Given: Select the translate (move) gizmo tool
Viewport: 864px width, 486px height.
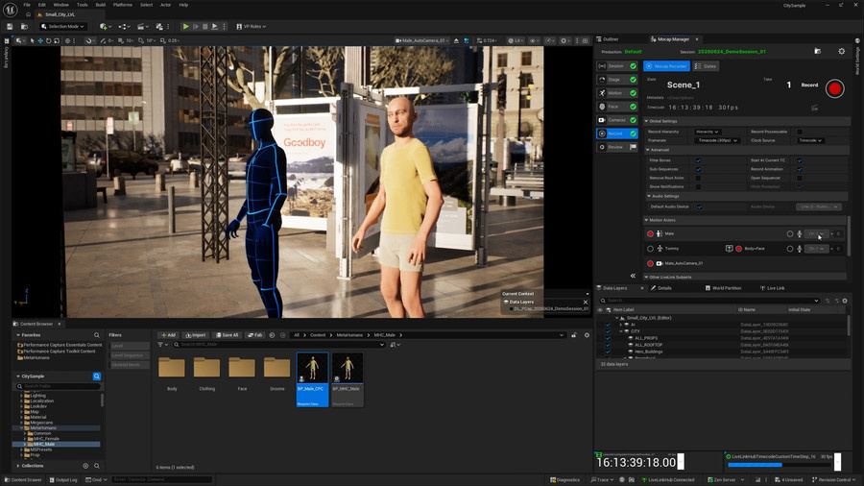Looking at the screenshot, I should point(40,40).
